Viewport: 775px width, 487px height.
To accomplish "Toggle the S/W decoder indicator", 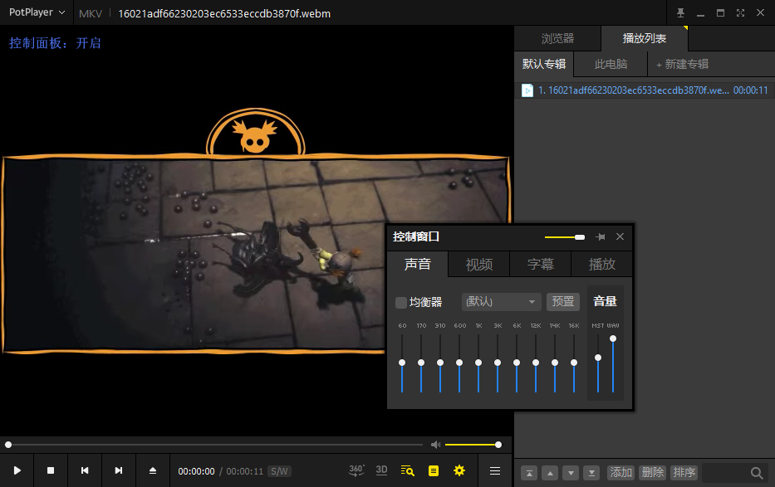I will 279,471.
